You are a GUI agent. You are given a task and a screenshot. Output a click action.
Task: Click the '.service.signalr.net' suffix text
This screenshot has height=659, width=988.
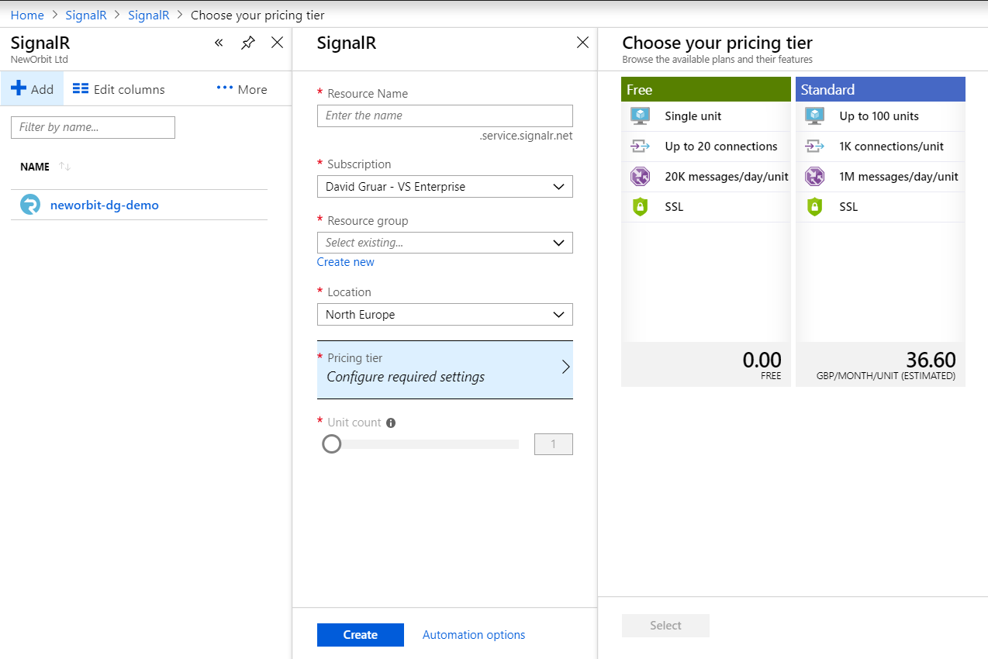coord(526,136)
